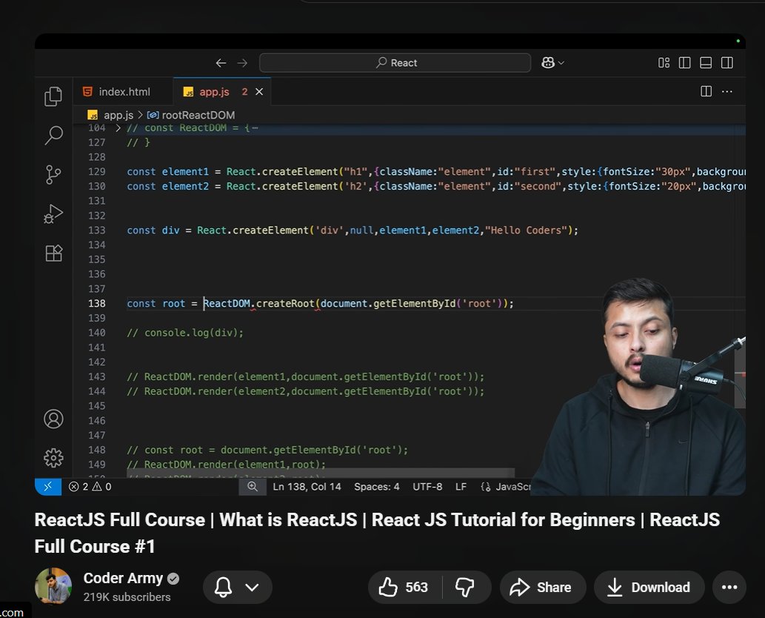This screenshot has width=765, height=618.
Task: Expand folded code at line 104
Action: [118, 128]
